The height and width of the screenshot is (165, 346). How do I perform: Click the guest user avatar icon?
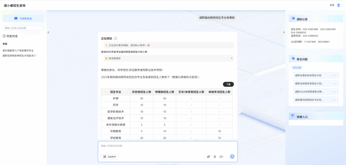[339, 5]
